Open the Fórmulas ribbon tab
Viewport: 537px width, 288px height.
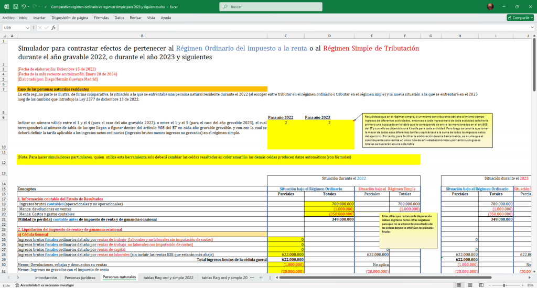101,17
